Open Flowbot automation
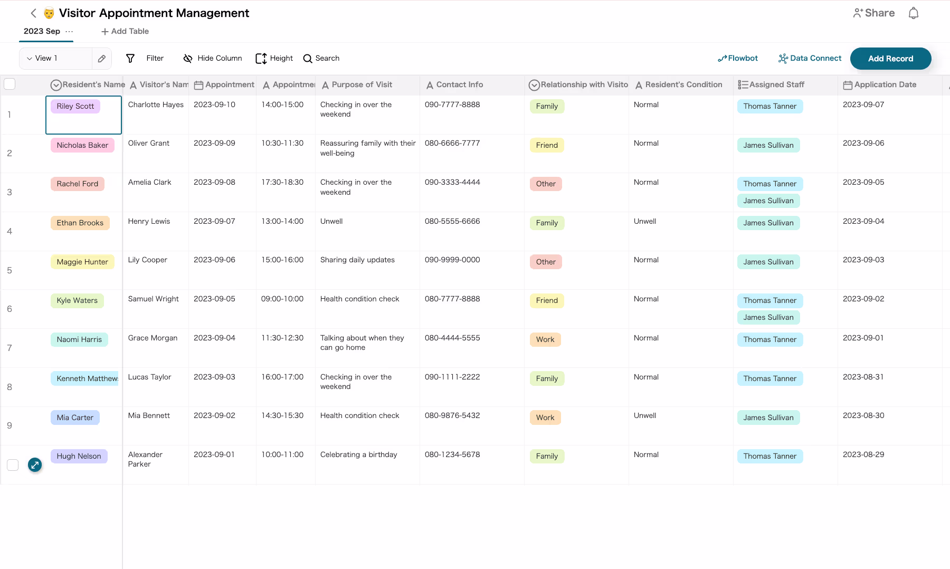The image size is (950, 569). point(737,59)
